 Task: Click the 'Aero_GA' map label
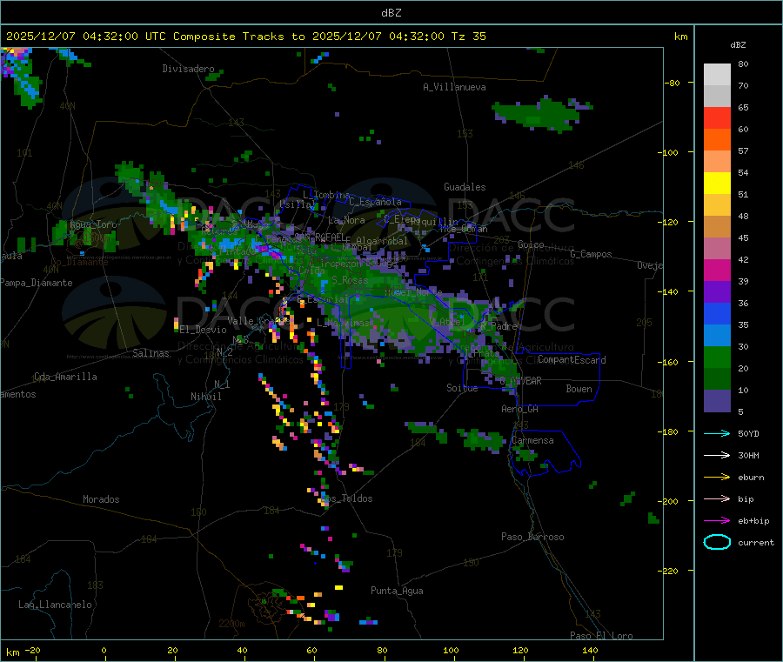tap(519, 409)
